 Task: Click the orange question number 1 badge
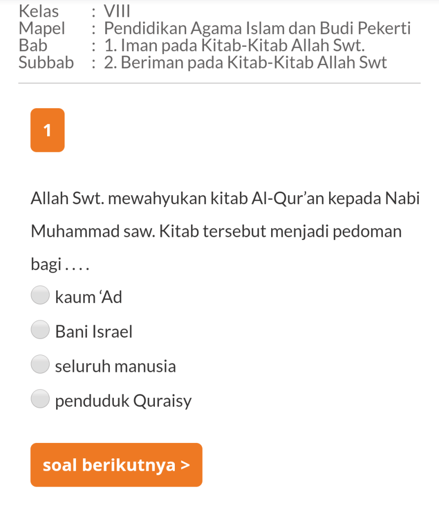[x=47, y=130]
